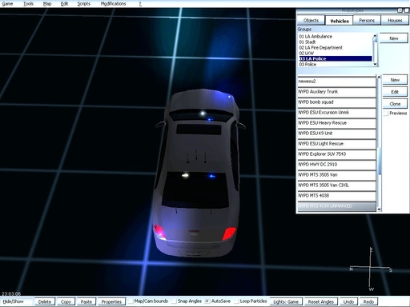Open the Scripts menu
This screenshot has height=307, width=410.
point(83,4)
